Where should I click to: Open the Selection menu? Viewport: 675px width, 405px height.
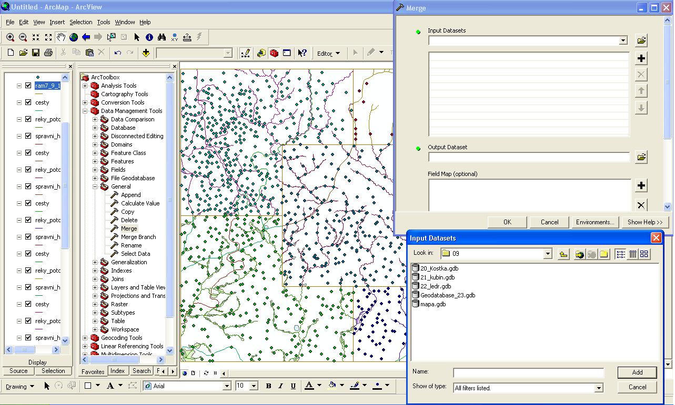click(80, 22)
